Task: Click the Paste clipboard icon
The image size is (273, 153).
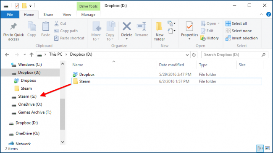Action: pyautogui.click(x=46, y=27)
